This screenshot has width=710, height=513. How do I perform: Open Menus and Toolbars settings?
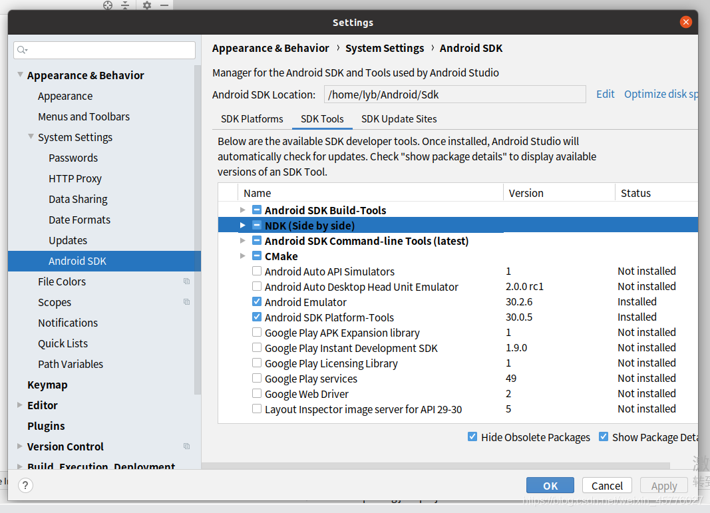(x=84, y=116)
